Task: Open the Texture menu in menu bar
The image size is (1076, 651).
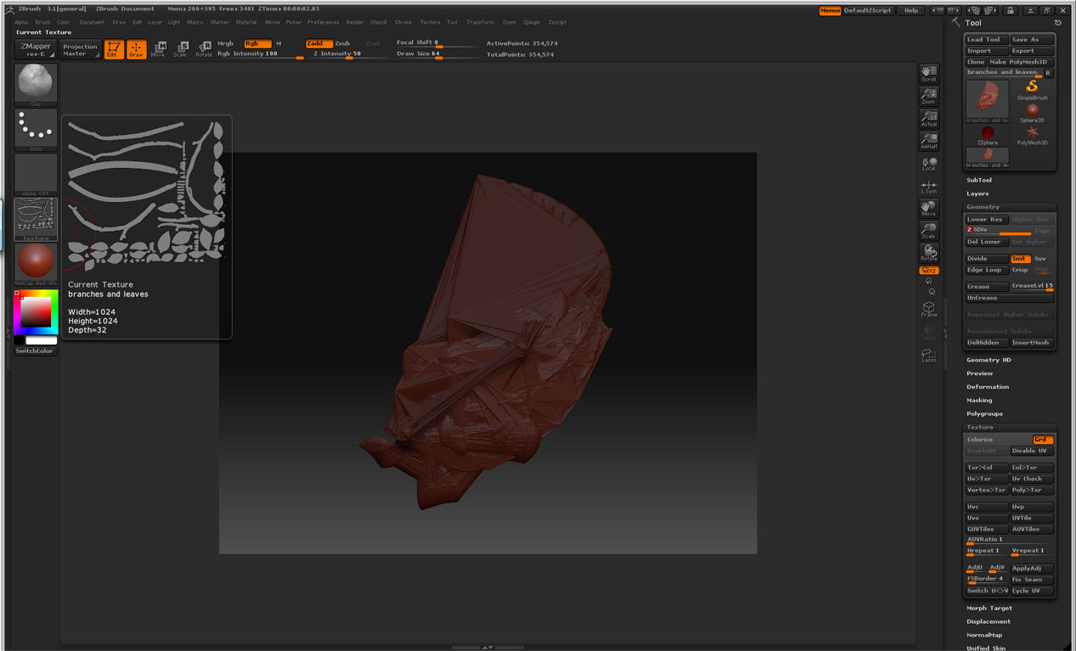Action: click(430, 22)
